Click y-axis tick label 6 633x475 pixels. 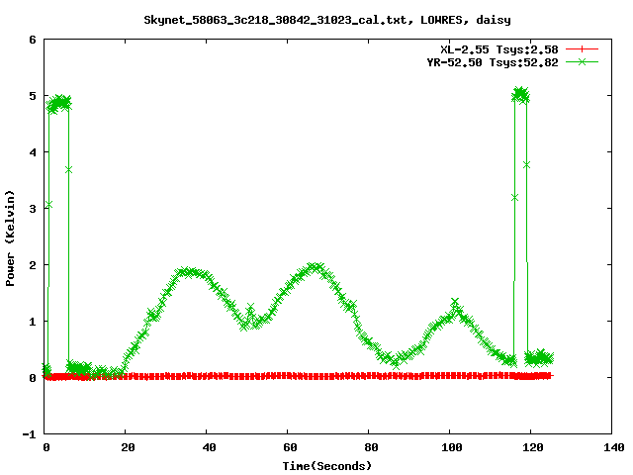(33, 40)
